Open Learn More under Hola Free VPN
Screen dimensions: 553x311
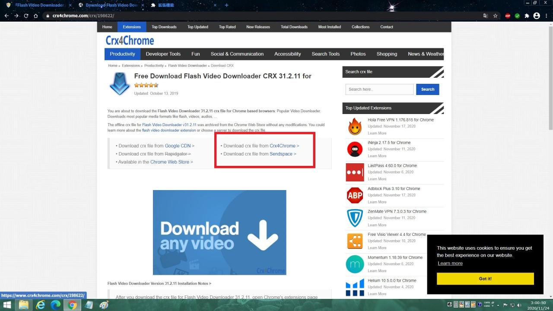coord(377,133)
